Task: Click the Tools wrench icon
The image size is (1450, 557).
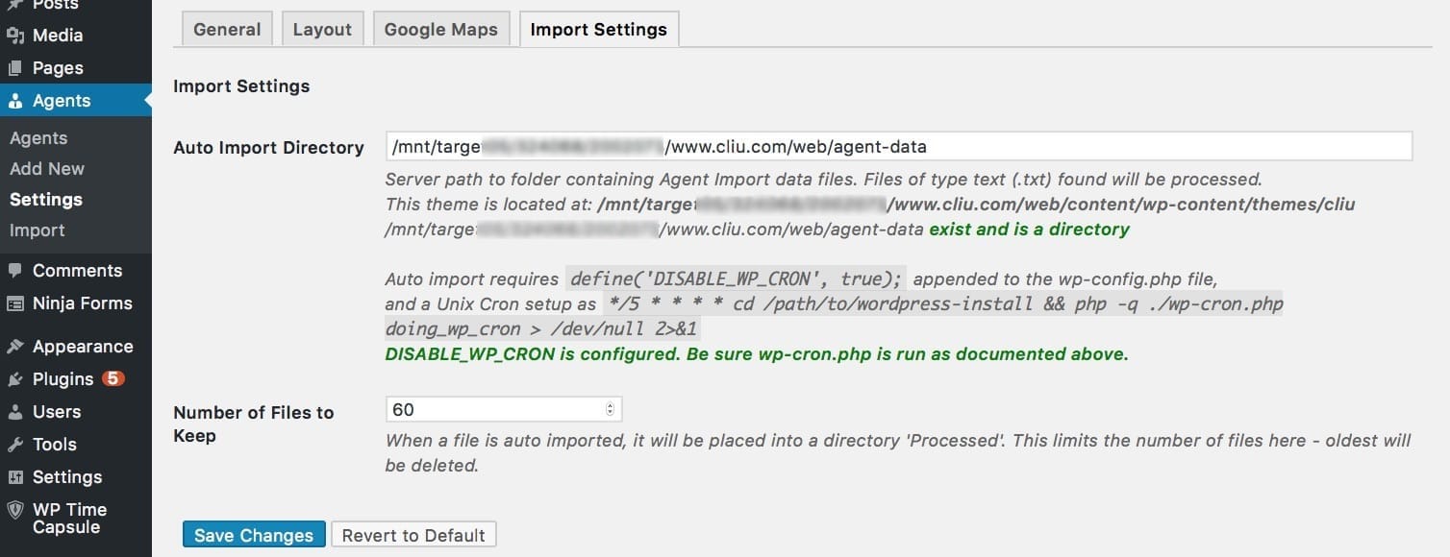Action: click(15, 445)
